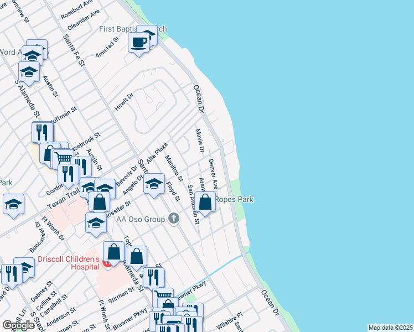The height and width of the screenshot is (332, 414).
Task: Click the restaurant marker above Stirman St
Action: click(x=153, y=278)
